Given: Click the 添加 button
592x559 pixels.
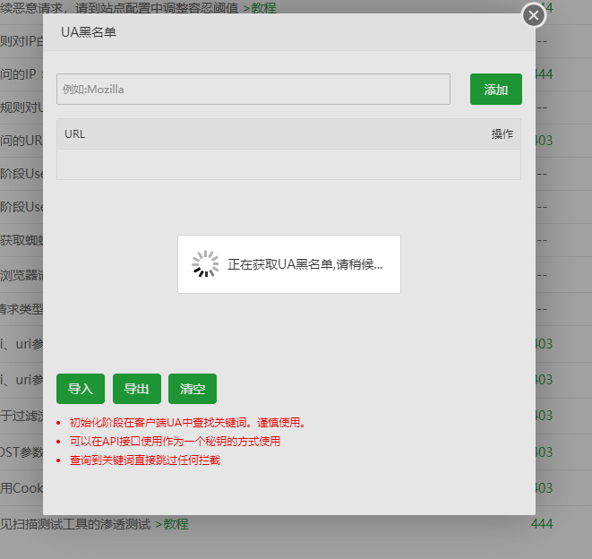Looking at the screenshot, I should coord(496,90).
